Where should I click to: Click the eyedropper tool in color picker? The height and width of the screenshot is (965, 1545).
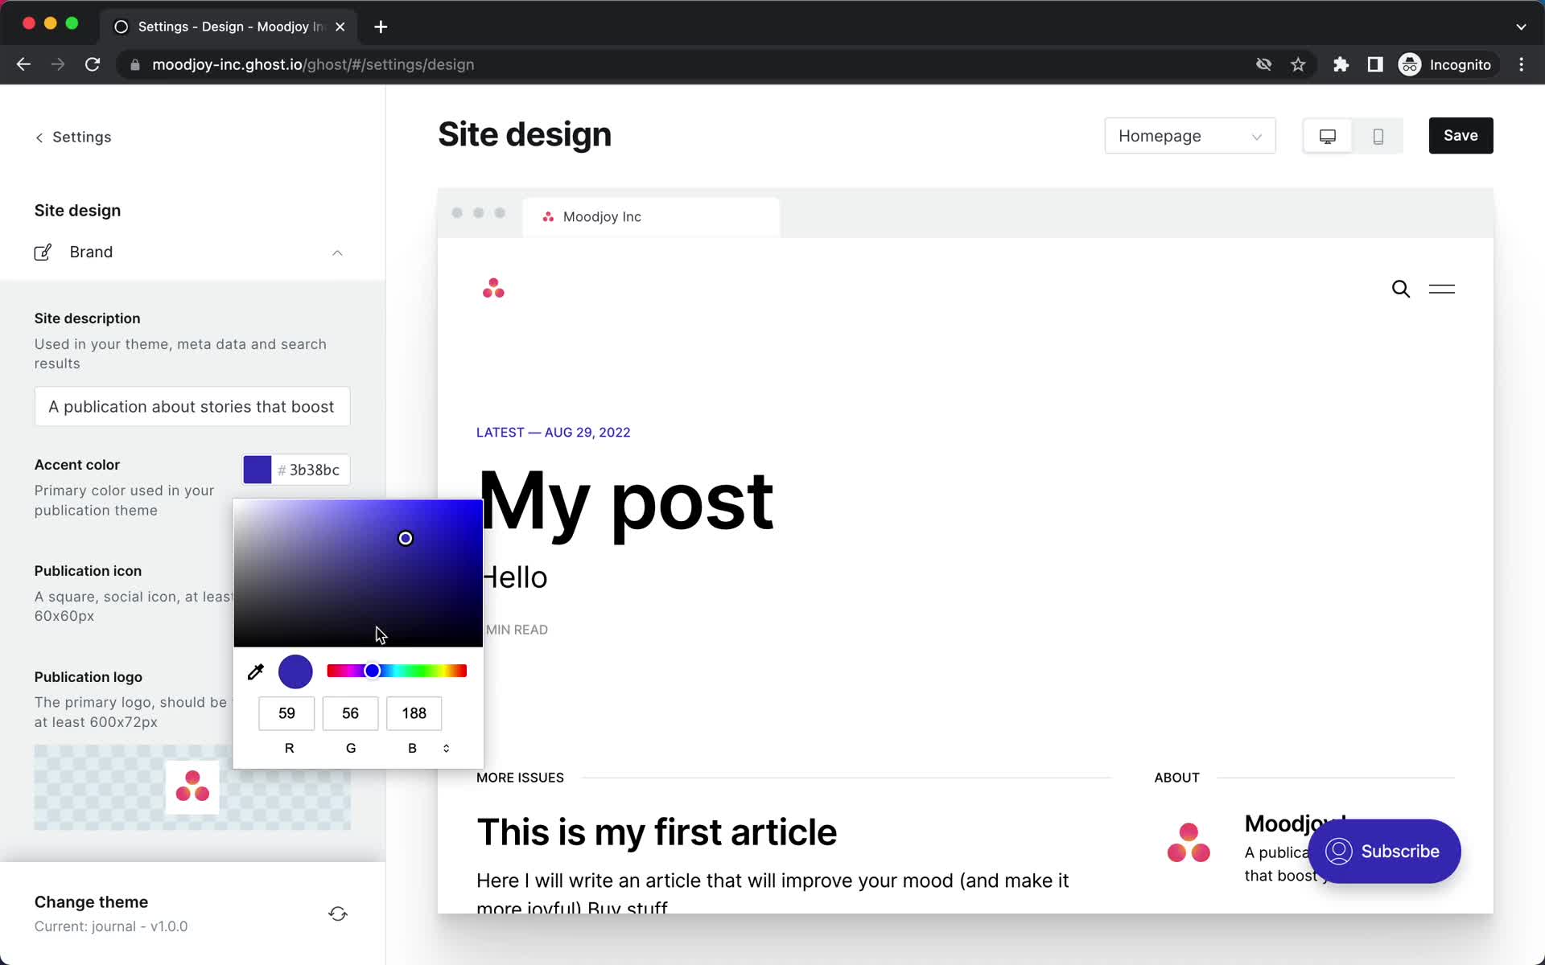click(256, 671)
